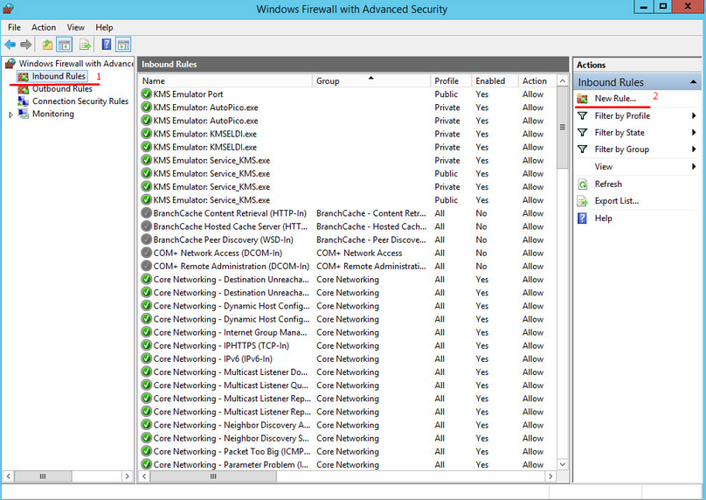The image size is (706, 500).
Task: Click the Connection Security Rules icon
Action: click(24, 101)
